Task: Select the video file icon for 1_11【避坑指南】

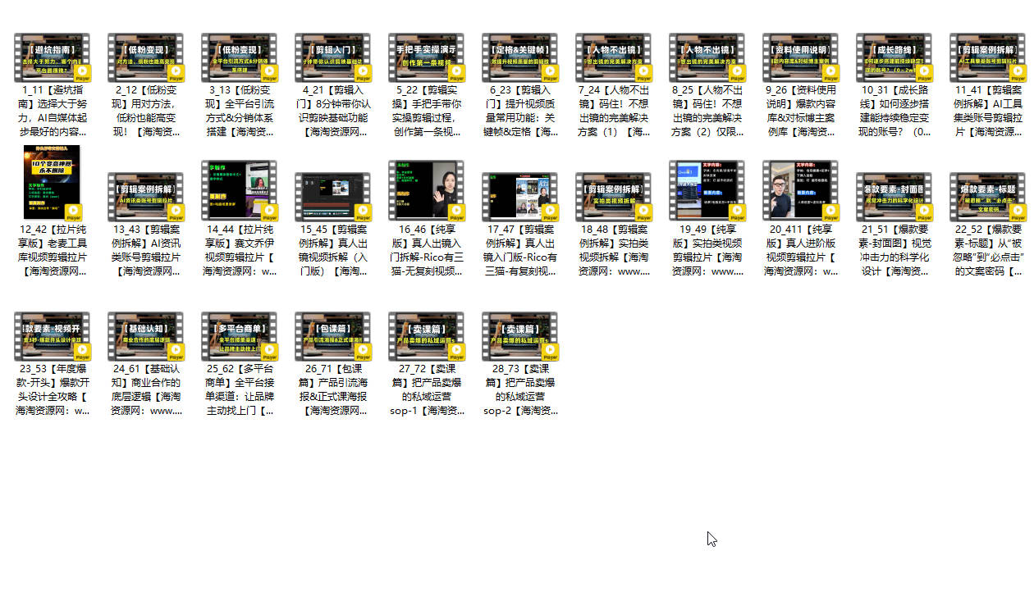Action: click(x=53, y=57)
